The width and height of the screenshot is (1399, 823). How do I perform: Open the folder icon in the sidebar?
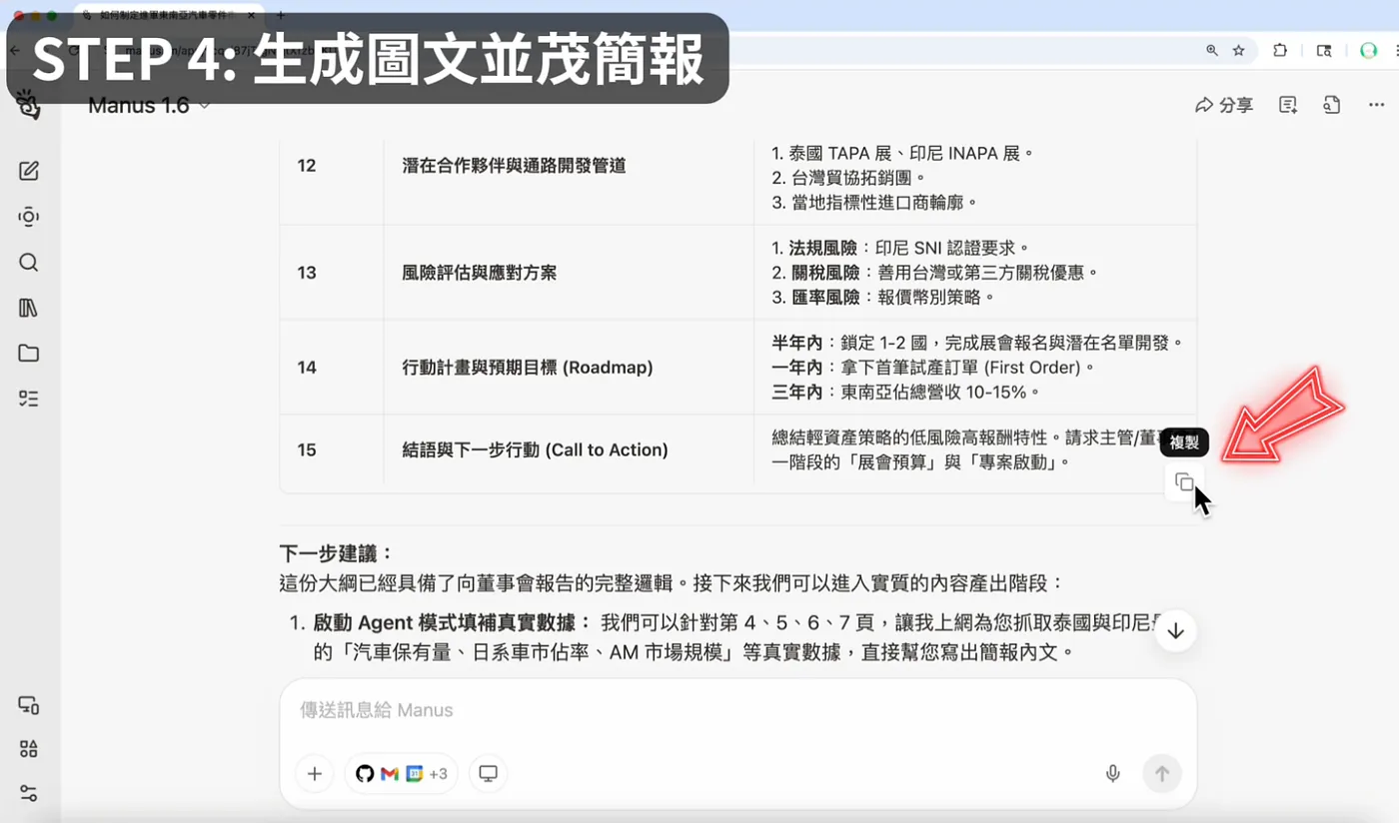click(x=29, y=354)
